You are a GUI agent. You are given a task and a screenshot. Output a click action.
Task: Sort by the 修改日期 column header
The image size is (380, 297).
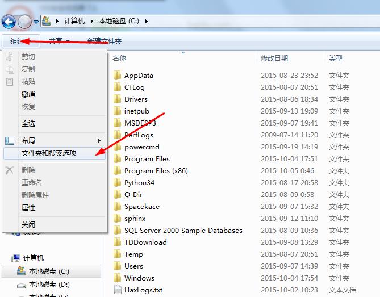pyautogui.click(x=274, y=58)
